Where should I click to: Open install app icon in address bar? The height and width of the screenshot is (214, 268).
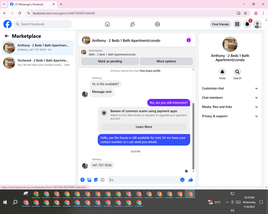(239, 13)
